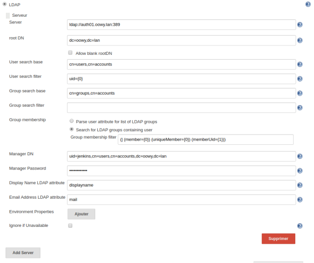Click the Ajouter environment properties button
The width and height of the screenshot is (314, 263).
81,214
